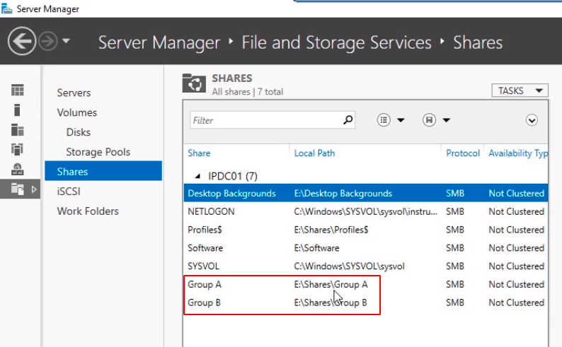Select the Group A share
The width and height of the screenshot is (562, 347).
[x=205, y=284]
